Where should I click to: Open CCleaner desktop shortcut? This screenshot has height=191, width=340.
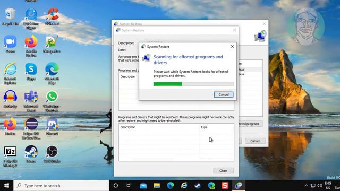pyautogui.click(x=52, y=17)
